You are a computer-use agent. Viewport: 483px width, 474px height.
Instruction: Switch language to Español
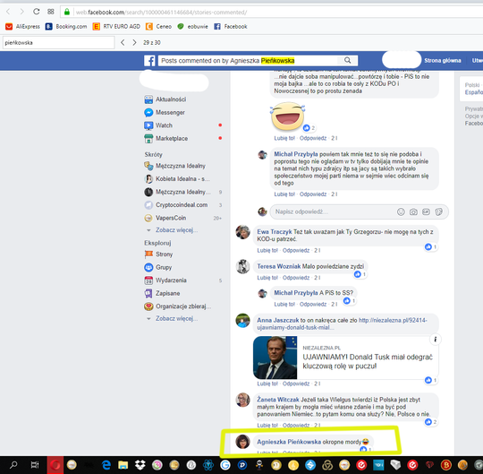tap(474, 92)
